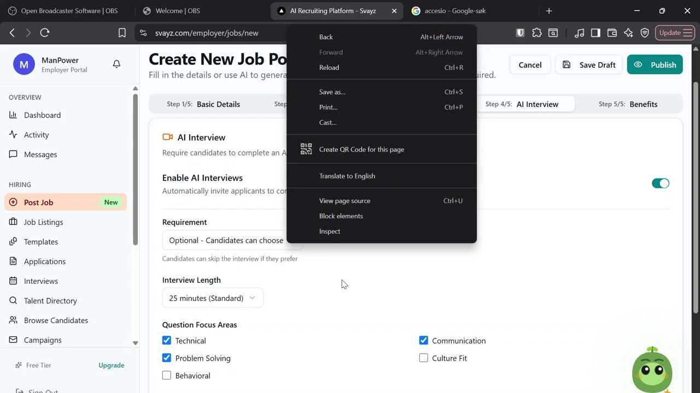Check the Culture Fit checkbox
The height and width of the screenshot is (393, 700).
tap(424, 358)
